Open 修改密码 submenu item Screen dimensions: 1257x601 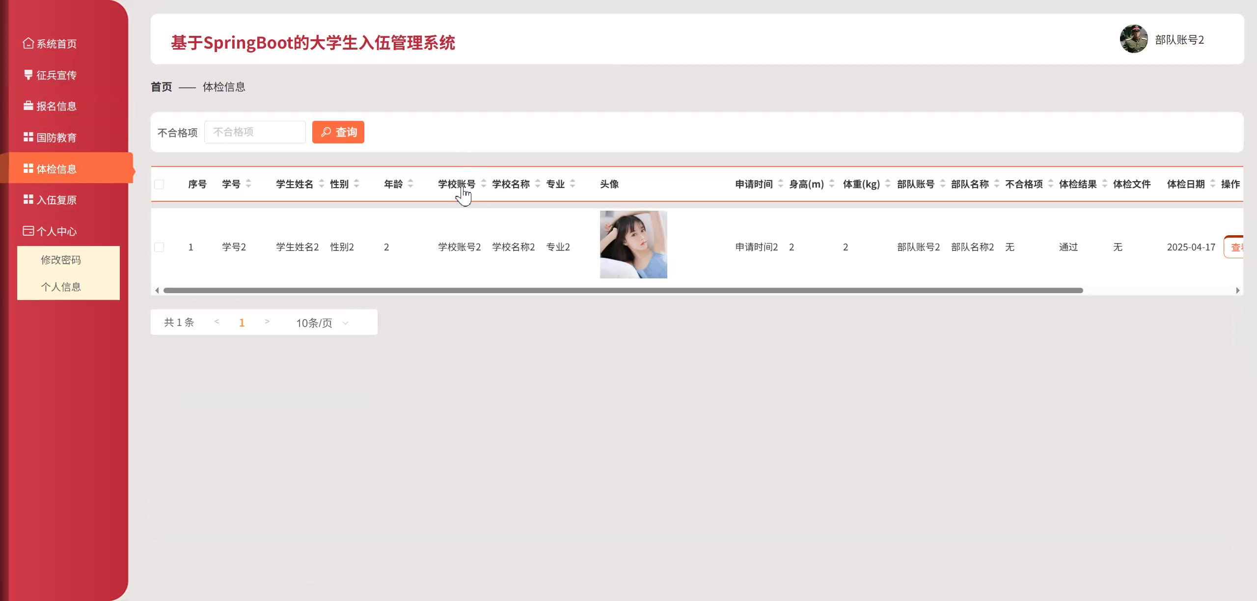(61, 260)
